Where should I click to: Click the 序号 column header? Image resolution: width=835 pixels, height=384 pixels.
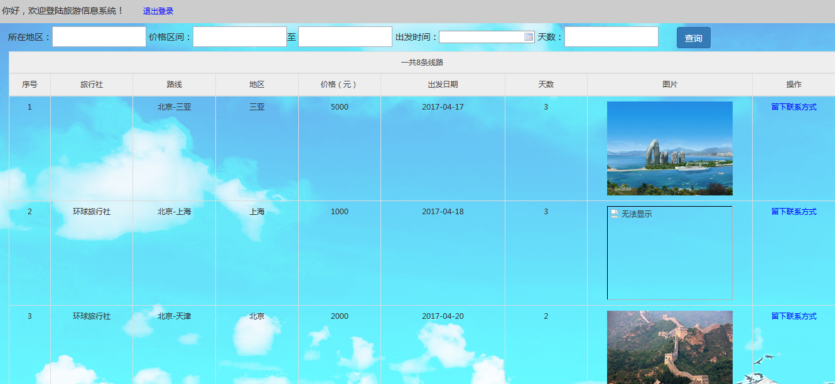click(x=30, y=85)
